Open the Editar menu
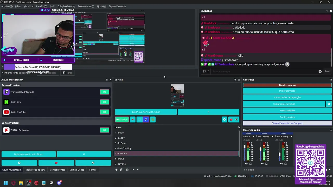The height and width of the screenshot is (187, 333). tap(18, 6)
